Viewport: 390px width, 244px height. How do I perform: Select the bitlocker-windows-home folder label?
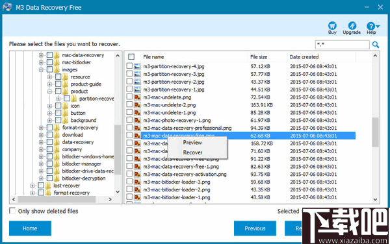pos(88,156)
